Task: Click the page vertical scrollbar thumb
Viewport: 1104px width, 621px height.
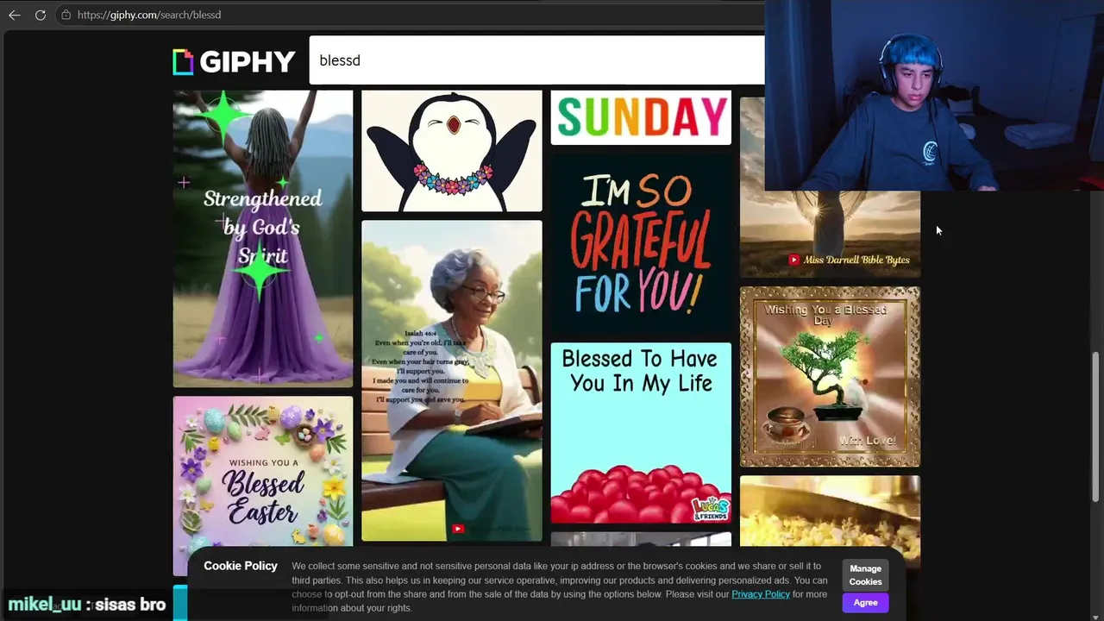Action: [1096, 425]
